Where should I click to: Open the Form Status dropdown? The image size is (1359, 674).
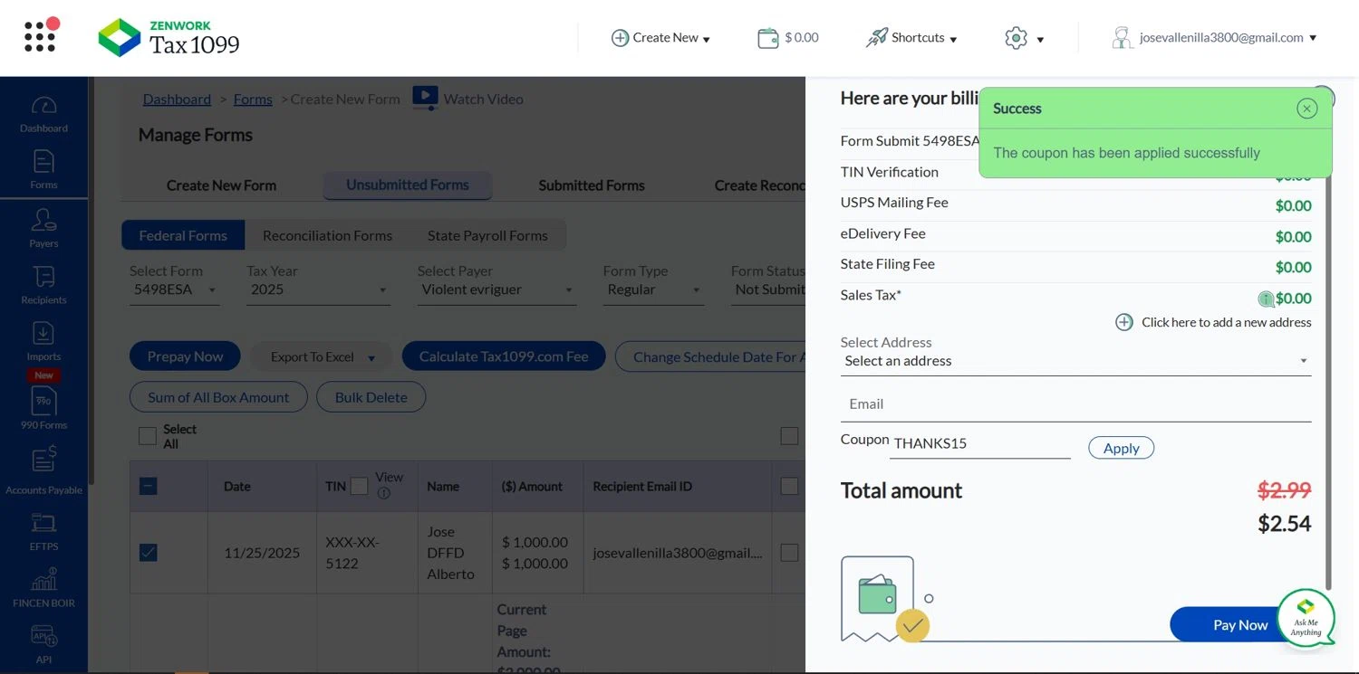coord(769,290)
